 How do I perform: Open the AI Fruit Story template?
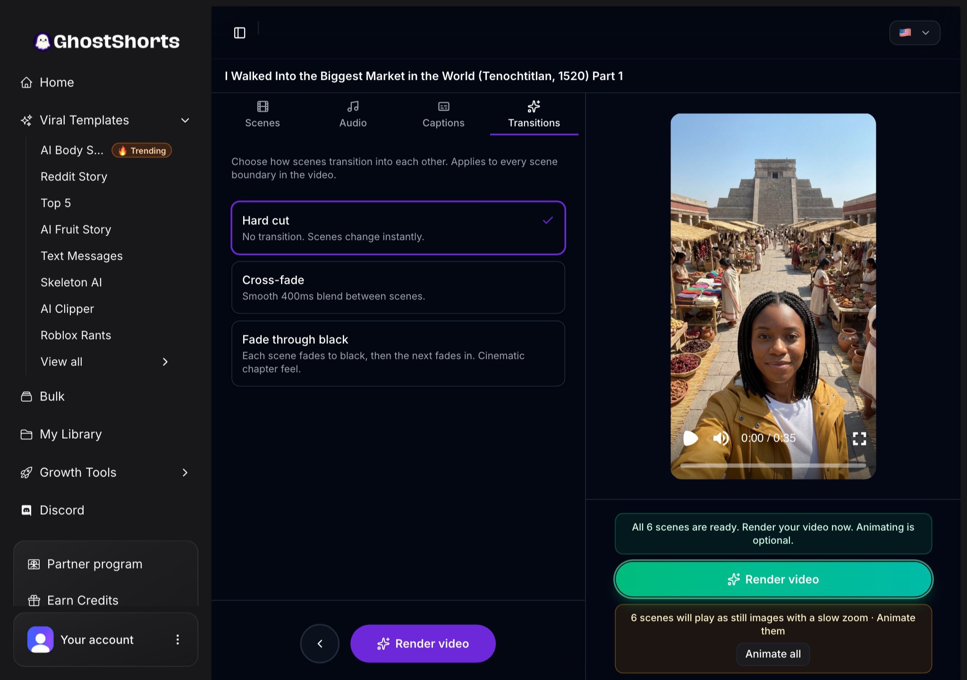pyautogui.click(x=76, y=229)
